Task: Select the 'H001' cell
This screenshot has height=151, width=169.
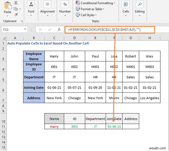Action: coord(95,67)
